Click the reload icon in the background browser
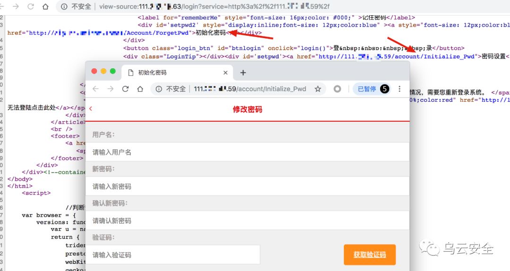This screenshot has width=510, height=271. click(x=31, y=7)
